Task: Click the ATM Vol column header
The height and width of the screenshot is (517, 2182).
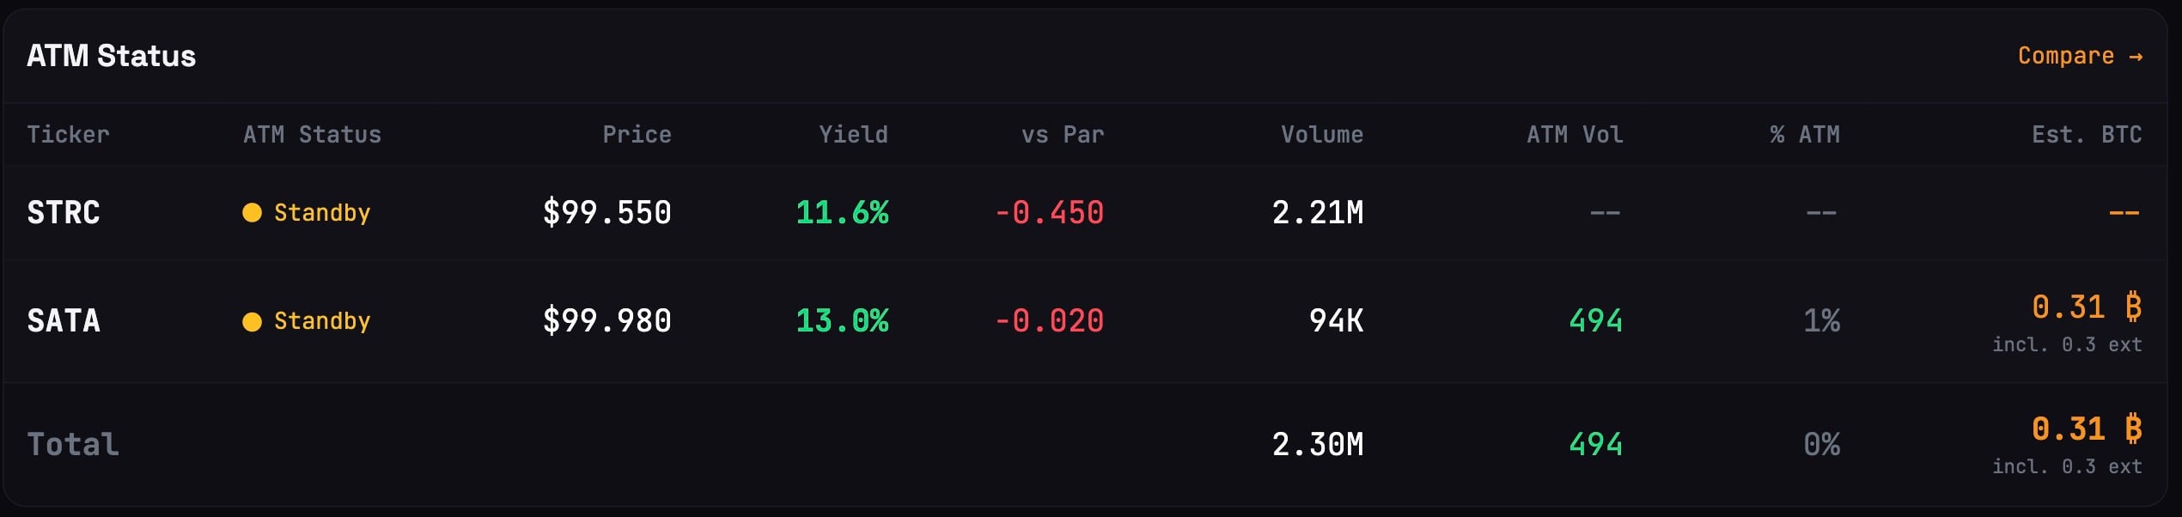Action: point(1575,135)
